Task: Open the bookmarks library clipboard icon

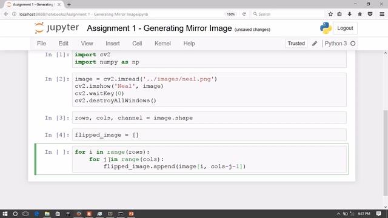Action: pos(339,14)
